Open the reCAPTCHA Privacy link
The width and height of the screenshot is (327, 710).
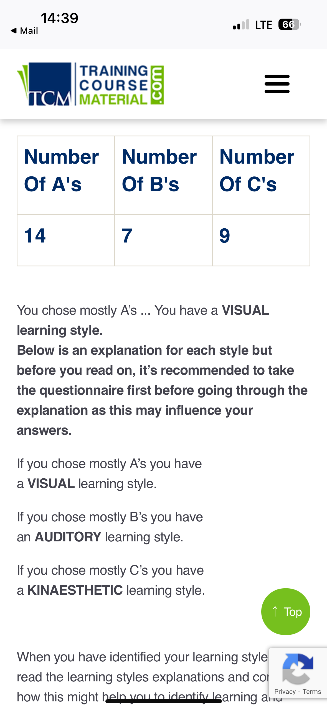click(x=285, y=692)
